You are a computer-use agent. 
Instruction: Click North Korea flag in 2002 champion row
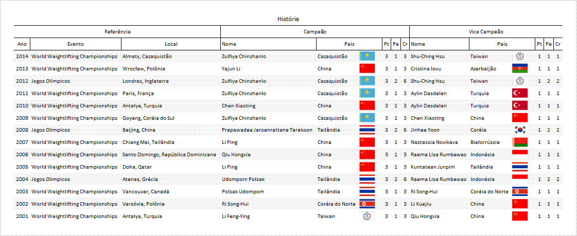click(367, 204)
